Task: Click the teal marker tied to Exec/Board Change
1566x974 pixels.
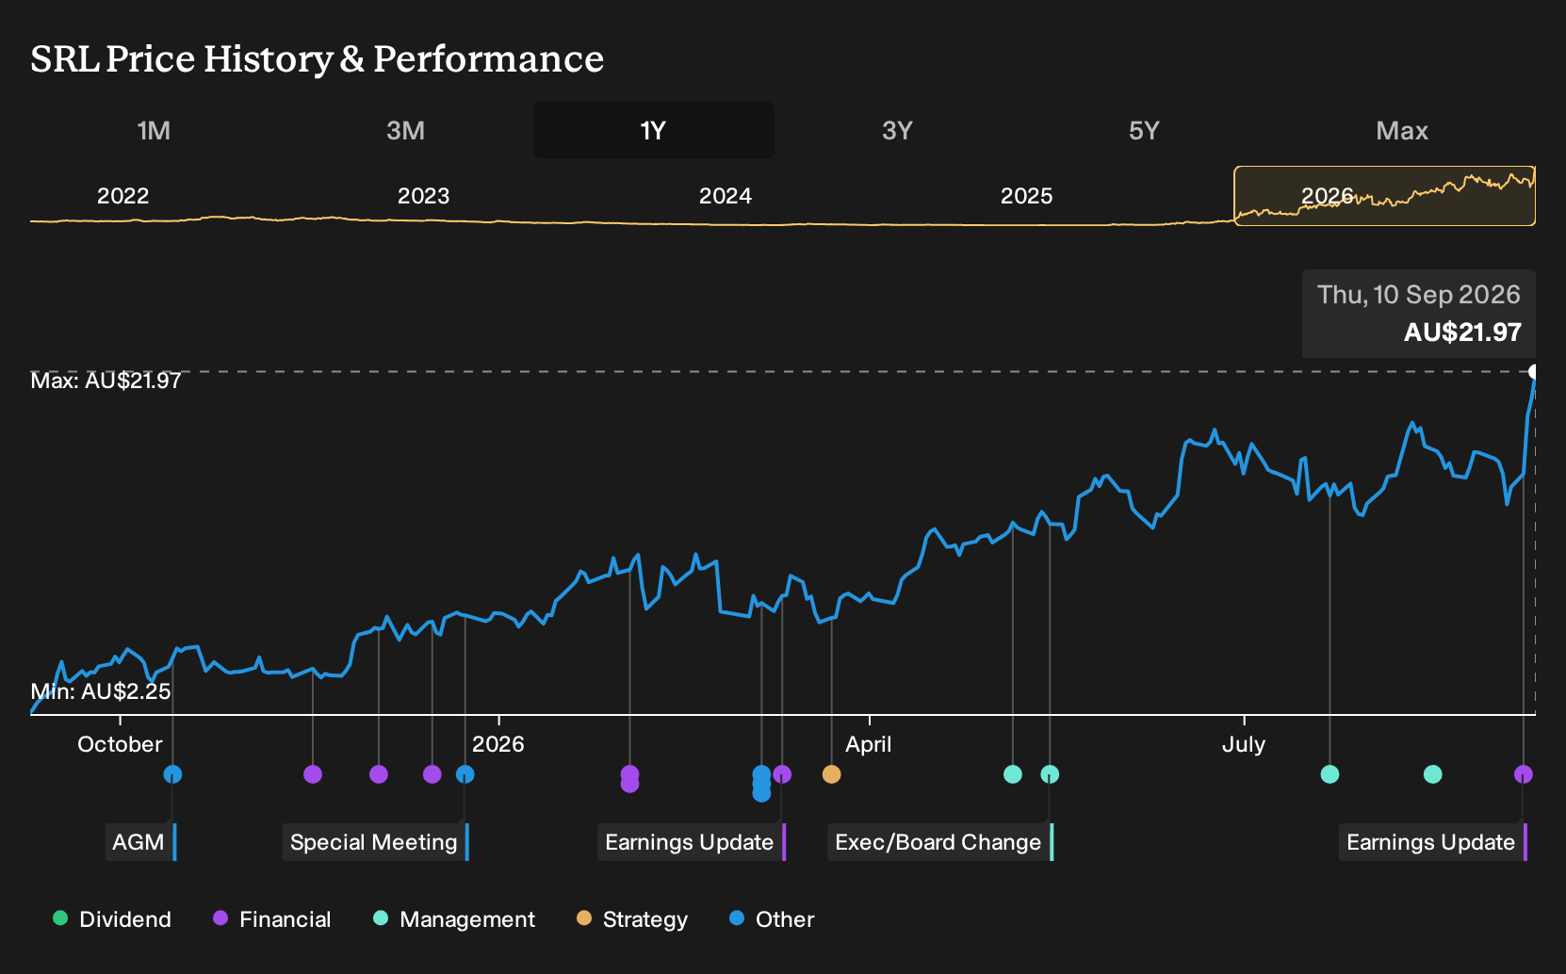Action: pos(1050,774)
